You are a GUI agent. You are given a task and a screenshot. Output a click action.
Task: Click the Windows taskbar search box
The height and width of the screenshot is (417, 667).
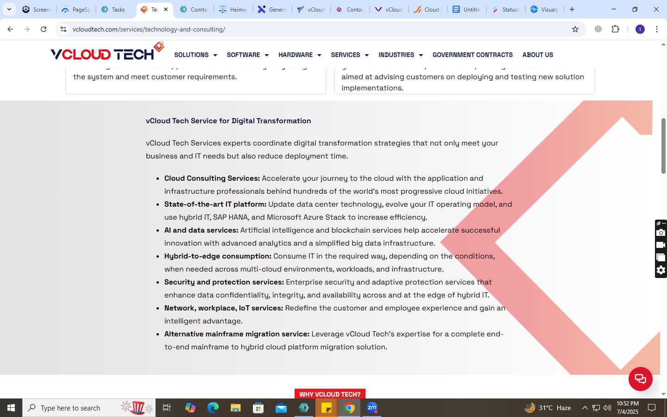(x=89, y=408)
